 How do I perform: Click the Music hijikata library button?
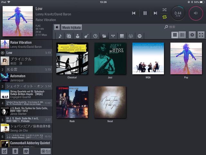click(71, 27)
